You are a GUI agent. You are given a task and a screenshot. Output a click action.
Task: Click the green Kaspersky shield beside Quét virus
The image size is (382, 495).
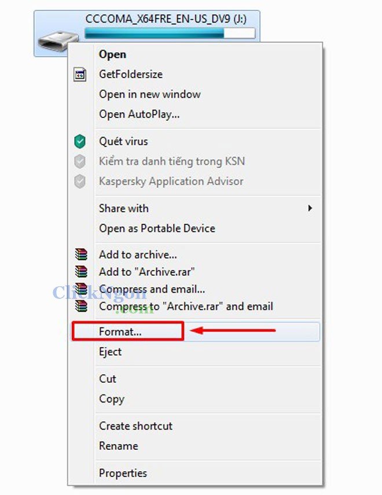click(x=80, y=142)
